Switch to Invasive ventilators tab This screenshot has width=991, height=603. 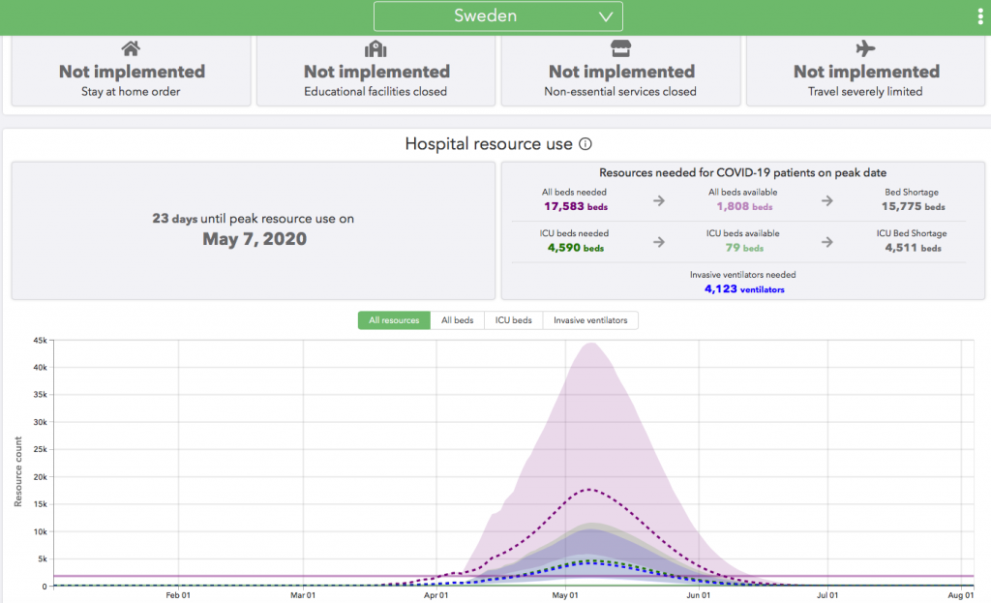point(590,320)
